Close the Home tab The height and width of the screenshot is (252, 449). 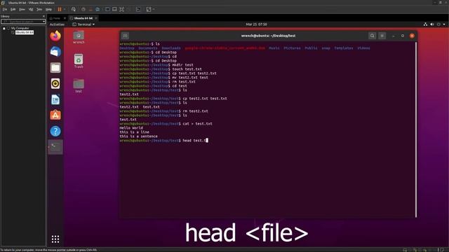point(65,18)
